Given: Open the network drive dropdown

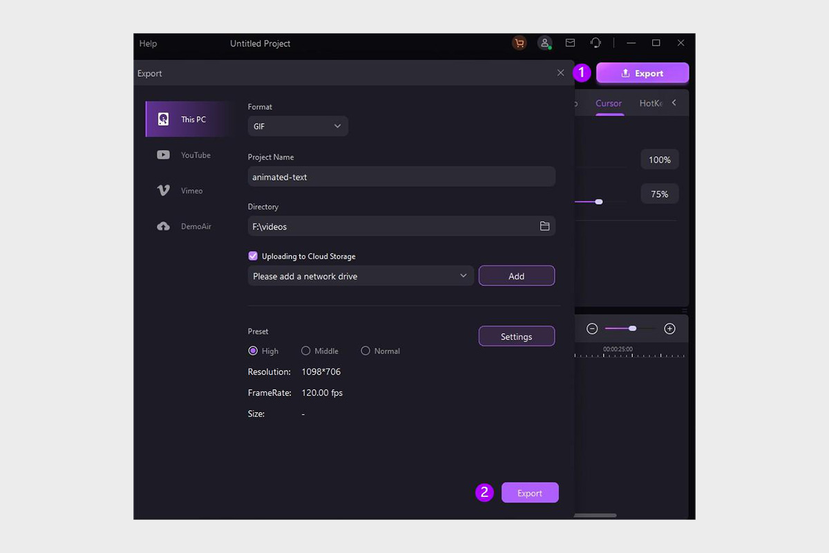Looking at the screenshot, I should [x=361, y=276].
